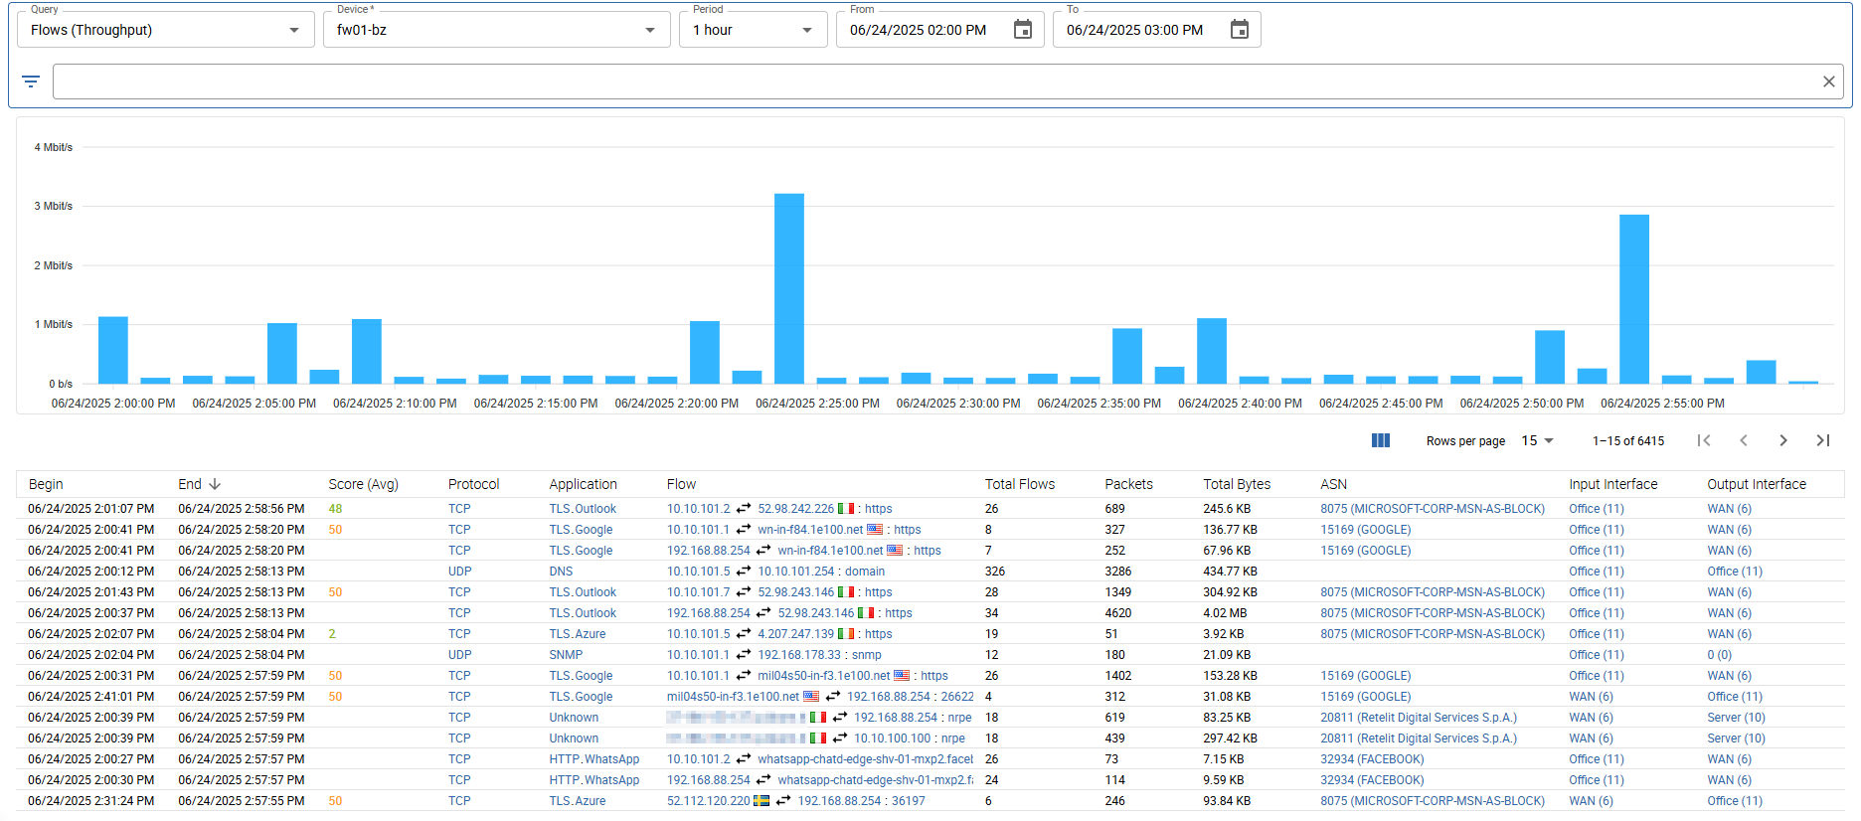Go to the first page
This screenshot has width=1861, height=821.
(1703, 440)
